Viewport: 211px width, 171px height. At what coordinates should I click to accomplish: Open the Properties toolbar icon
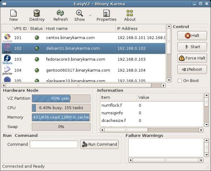(x=106, y=13)
